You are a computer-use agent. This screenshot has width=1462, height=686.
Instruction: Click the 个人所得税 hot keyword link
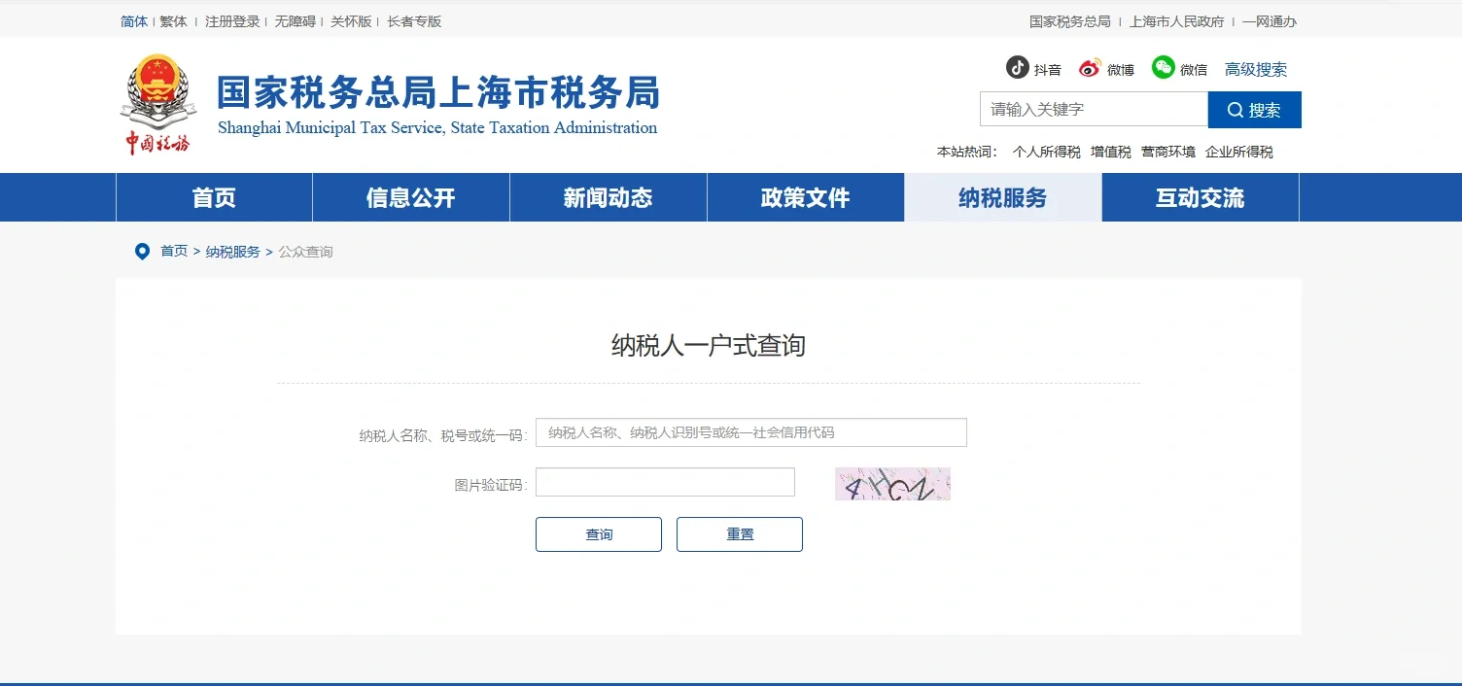coord(1045,152)
